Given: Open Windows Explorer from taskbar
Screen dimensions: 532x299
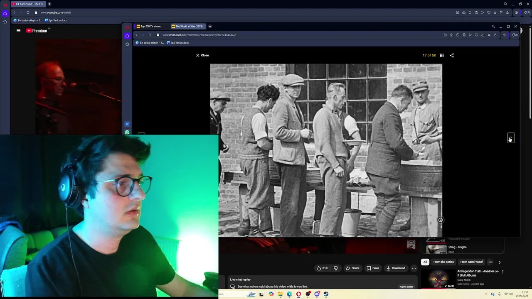Looking at the screenshot, I should [x=280, y=294].
